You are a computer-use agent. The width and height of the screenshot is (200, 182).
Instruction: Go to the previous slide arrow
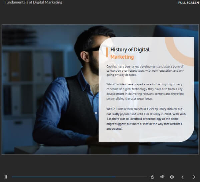(x=182, y=177)
